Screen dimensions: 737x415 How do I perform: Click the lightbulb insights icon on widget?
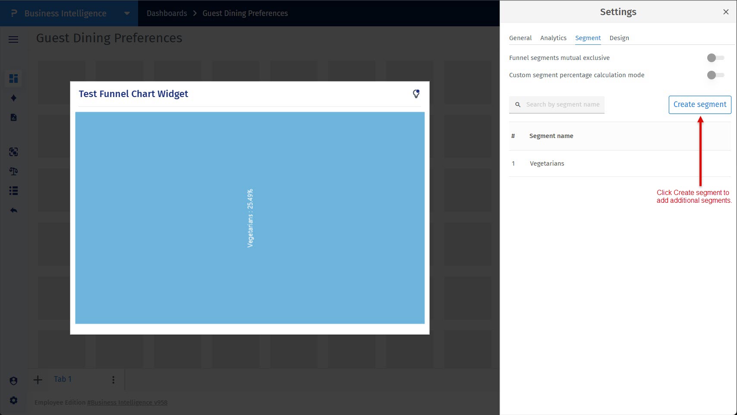coord(416,94)
